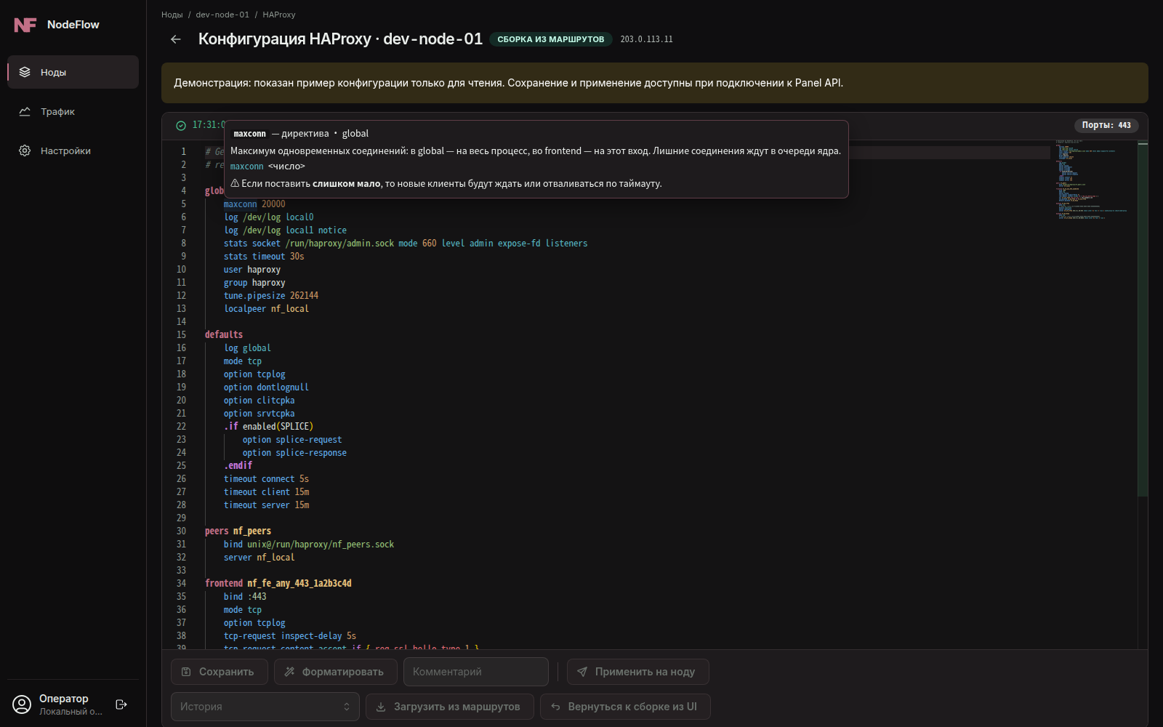The image size is (1163, 727).
Task: Click the code minimap preview
Action: pos(1092,180)
